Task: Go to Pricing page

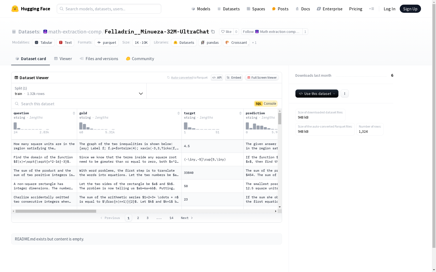Action: click(356, 9)
